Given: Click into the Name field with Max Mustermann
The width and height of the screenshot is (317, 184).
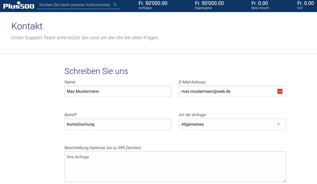Looking at the screenshot, I should [118, 92].
